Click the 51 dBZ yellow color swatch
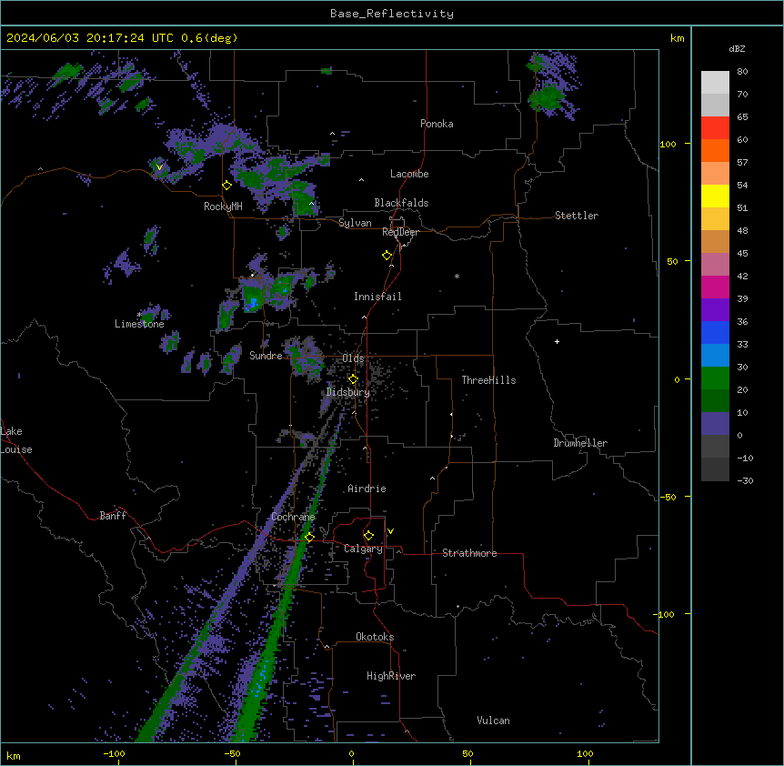 (x=715, y=196)
